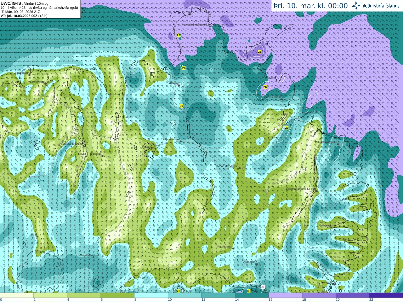Select the 14–16 m/s dark teal swatch

click(x=252, y=295)
